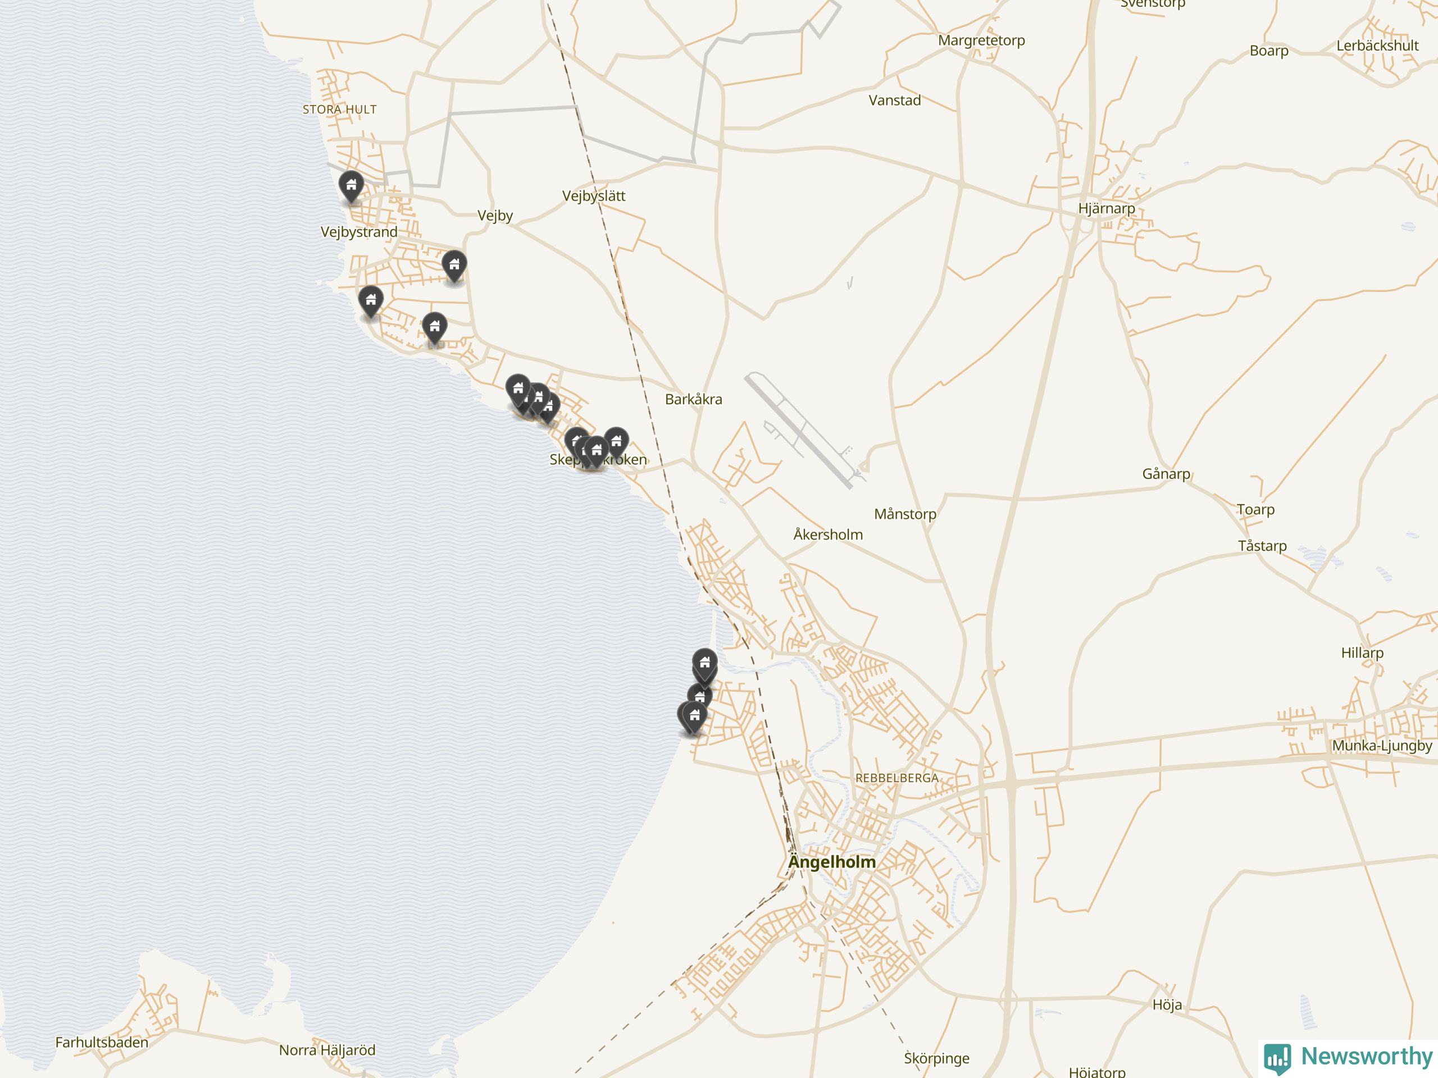
Task: Click the southernmost house marker on Ängelholm coast
Action: 694,718
